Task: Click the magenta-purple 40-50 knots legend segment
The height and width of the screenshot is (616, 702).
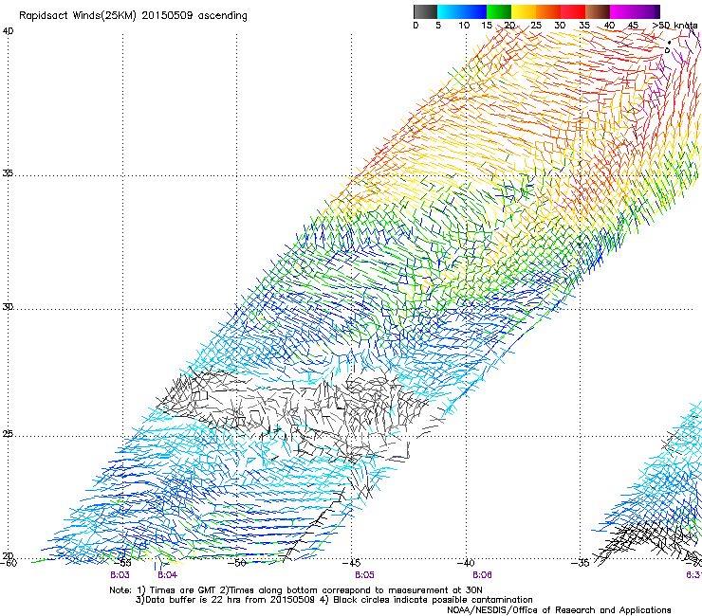Action: [x=635, y=11]
